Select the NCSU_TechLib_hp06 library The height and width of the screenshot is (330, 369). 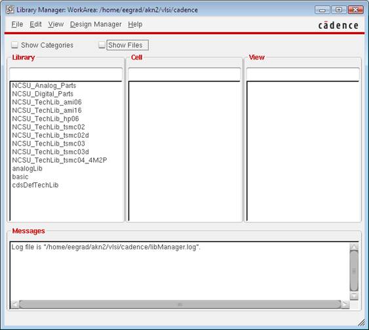point(45,119)
